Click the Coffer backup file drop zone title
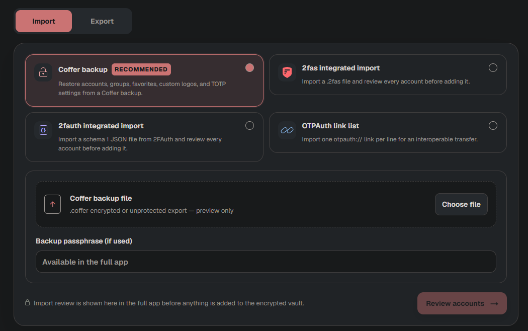This screenshot has height=331, width=528. (x=101, y=198)
